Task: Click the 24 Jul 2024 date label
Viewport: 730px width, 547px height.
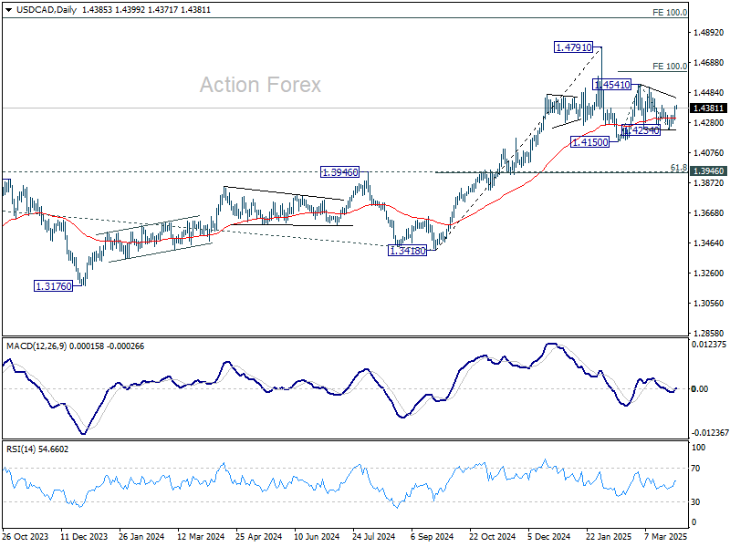Action: coord(374,536)
